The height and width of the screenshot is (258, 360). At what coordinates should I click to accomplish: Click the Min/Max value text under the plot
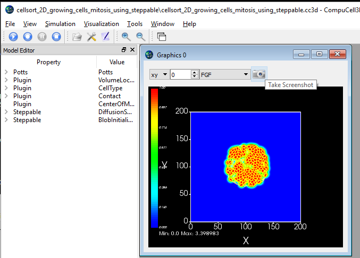(189, 233)
